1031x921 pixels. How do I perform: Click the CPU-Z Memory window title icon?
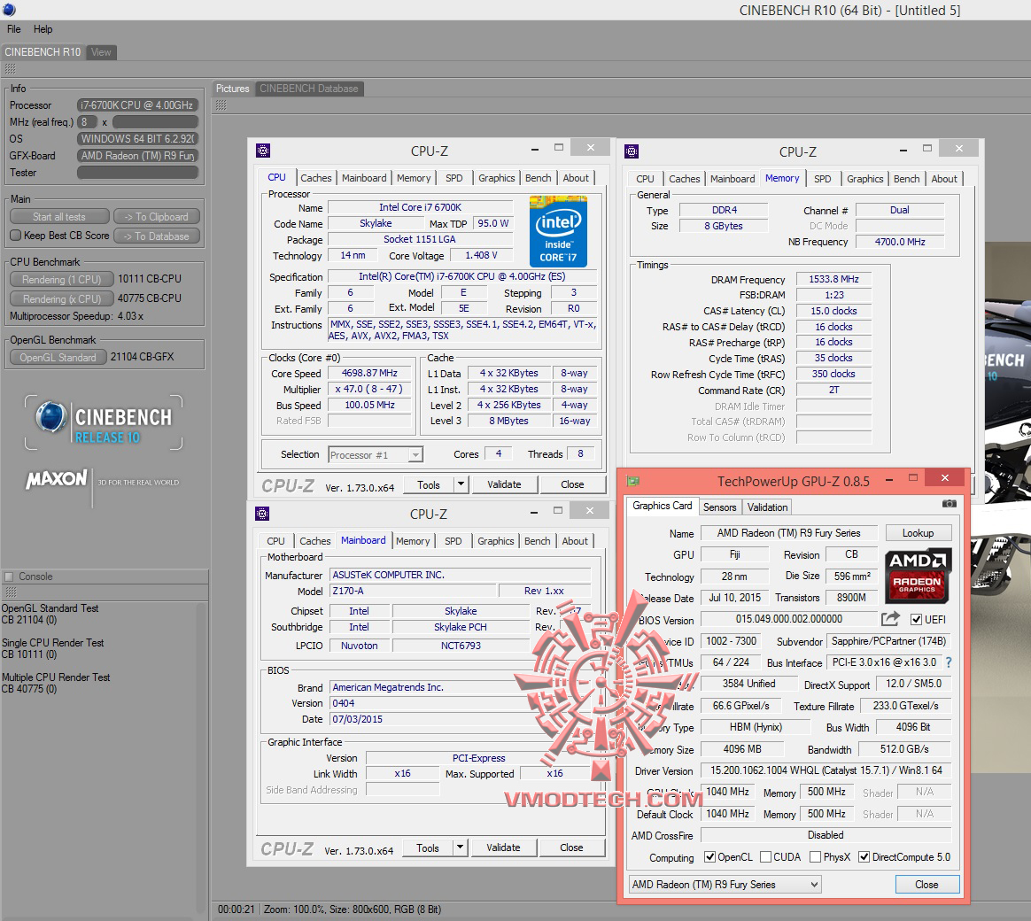click(x=632, y=151)
